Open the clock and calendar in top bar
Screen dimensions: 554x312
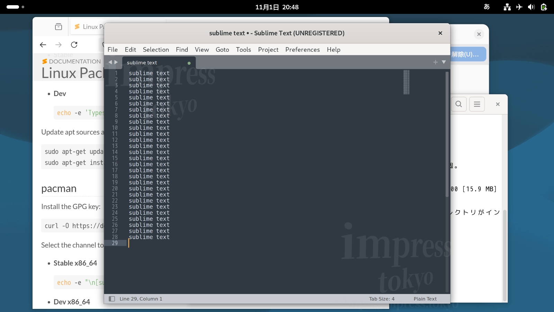click(x=277, y=7)
